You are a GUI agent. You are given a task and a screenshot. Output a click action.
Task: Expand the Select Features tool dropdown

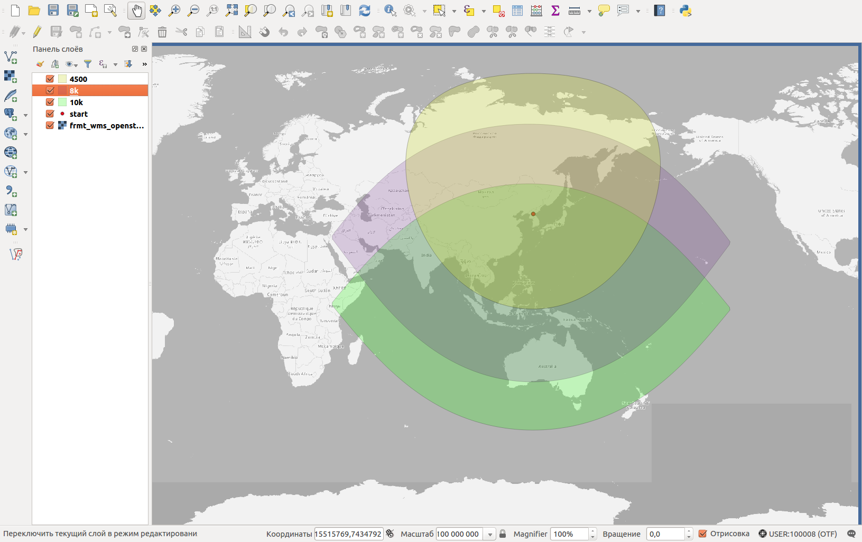[453, 11]
